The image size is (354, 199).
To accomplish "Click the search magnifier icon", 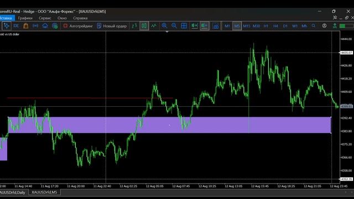I will coord(314,26).
